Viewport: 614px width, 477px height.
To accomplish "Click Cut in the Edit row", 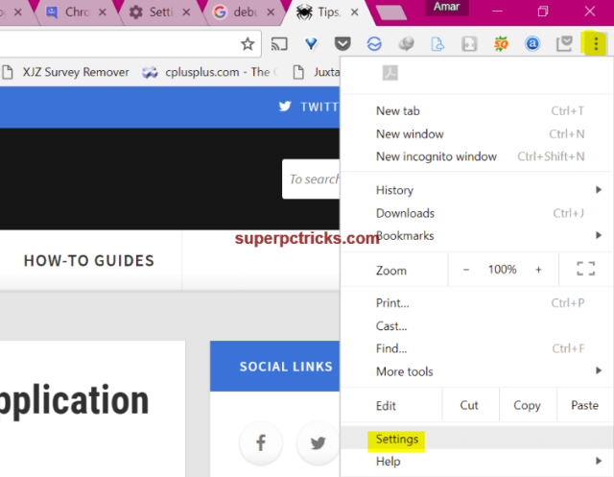I will coord(470,405).
